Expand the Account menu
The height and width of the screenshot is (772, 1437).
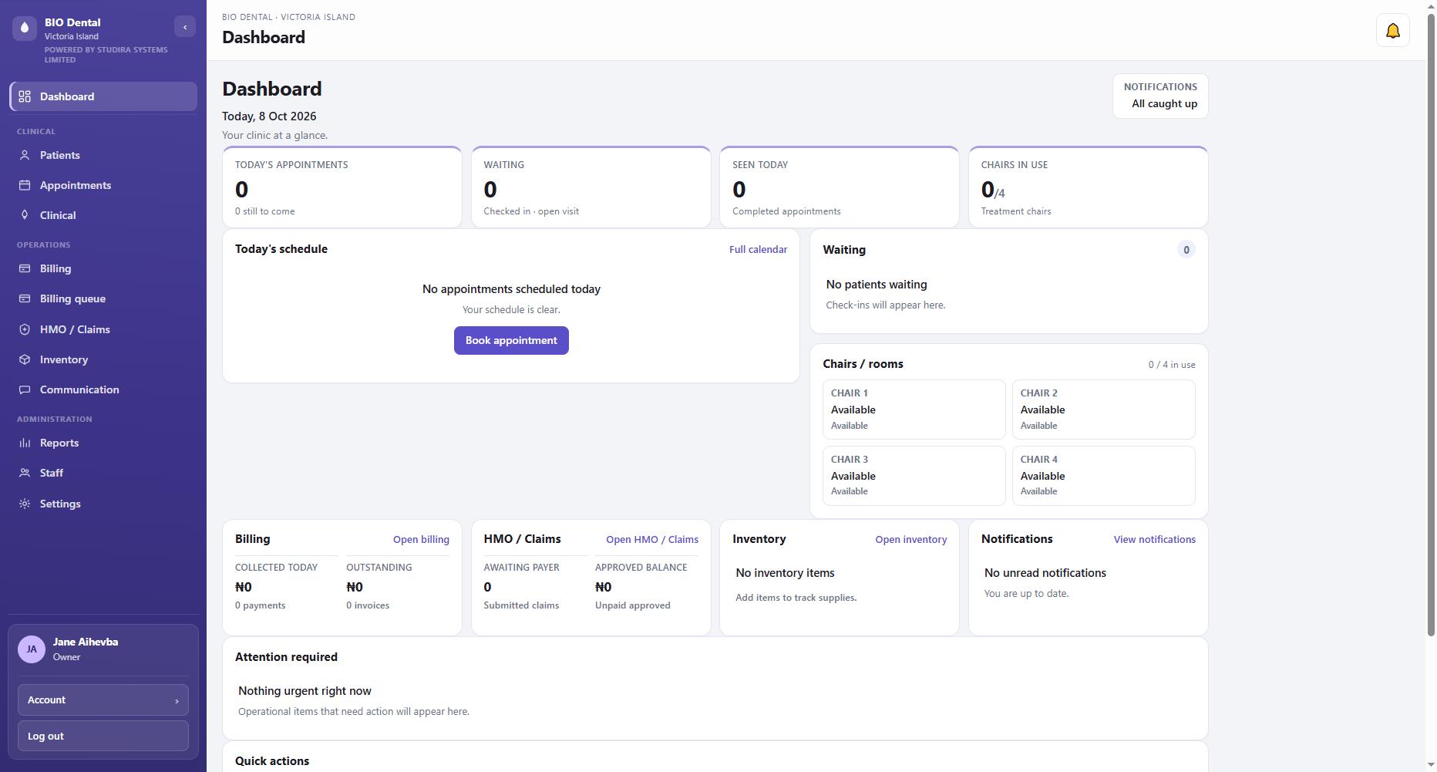click(103, 700)
